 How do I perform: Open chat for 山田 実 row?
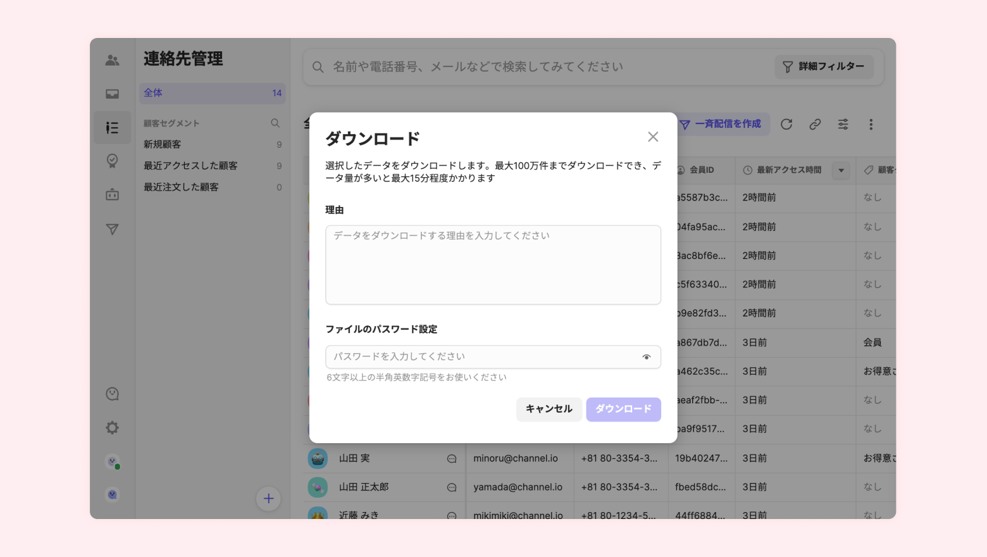(x=452, y=459)
